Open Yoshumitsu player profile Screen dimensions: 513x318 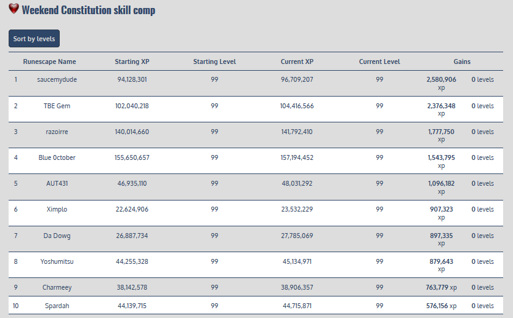pyautogui.click(x=57, y=261)
